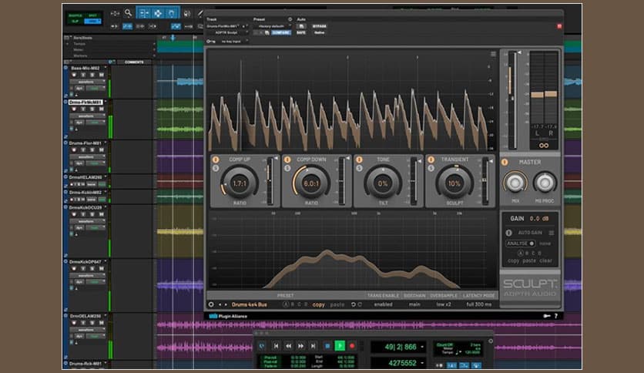Click the COMPARE button
This screenshot has height=373, width=644.
click(281, 32)
